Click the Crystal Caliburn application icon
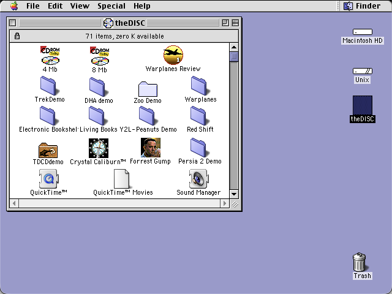The width and height of the screenshot is (392, 294). tap(99, 148)
